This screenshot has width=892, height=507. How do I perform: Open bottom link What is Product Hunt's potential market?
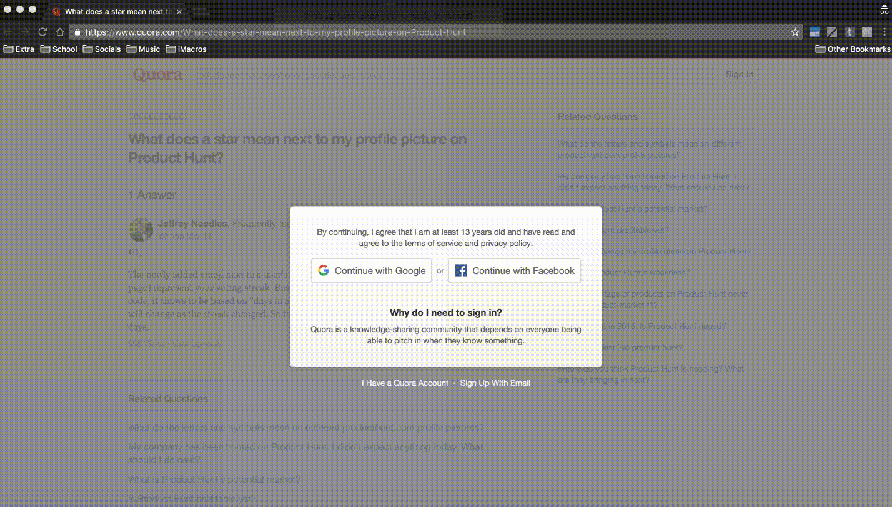point(214,480)
